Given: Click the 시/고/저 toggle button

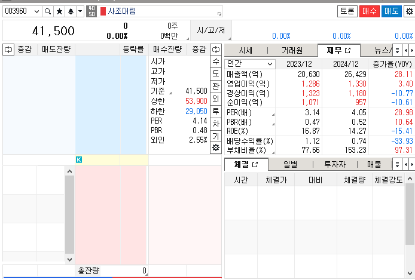Looking at the screenshot, I should click(211, 30).
